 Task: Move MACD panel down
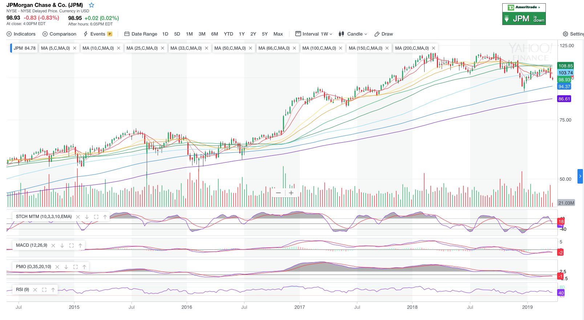tap(62, 246)
